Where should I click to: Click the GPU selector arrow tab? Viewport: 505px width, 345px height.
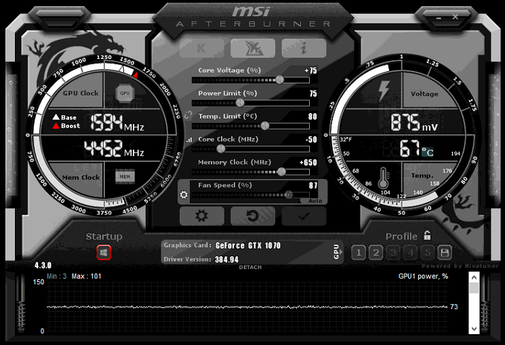[x=337, y=251]
